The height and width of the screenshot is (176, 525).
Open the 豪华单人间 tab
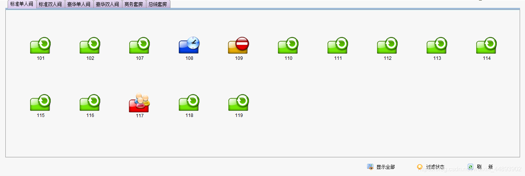tap(79, 5)
